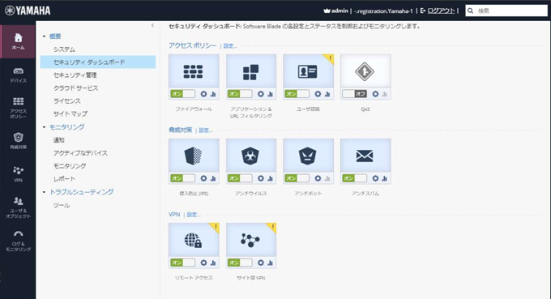Select セキュリティ ダッシュボード menu item
This screenshot has height=299, width=551.
pos(98,62)
